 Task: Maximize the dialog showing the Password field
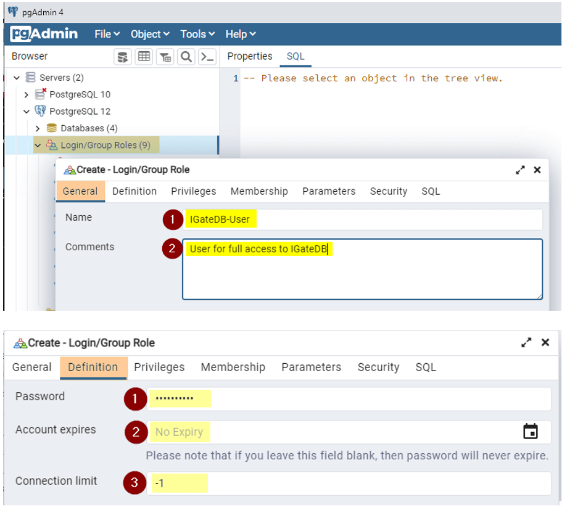(526, 342)
